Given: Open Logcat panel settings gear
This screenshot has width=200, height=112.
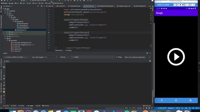Looking at the screenshot, I should 147,53.
